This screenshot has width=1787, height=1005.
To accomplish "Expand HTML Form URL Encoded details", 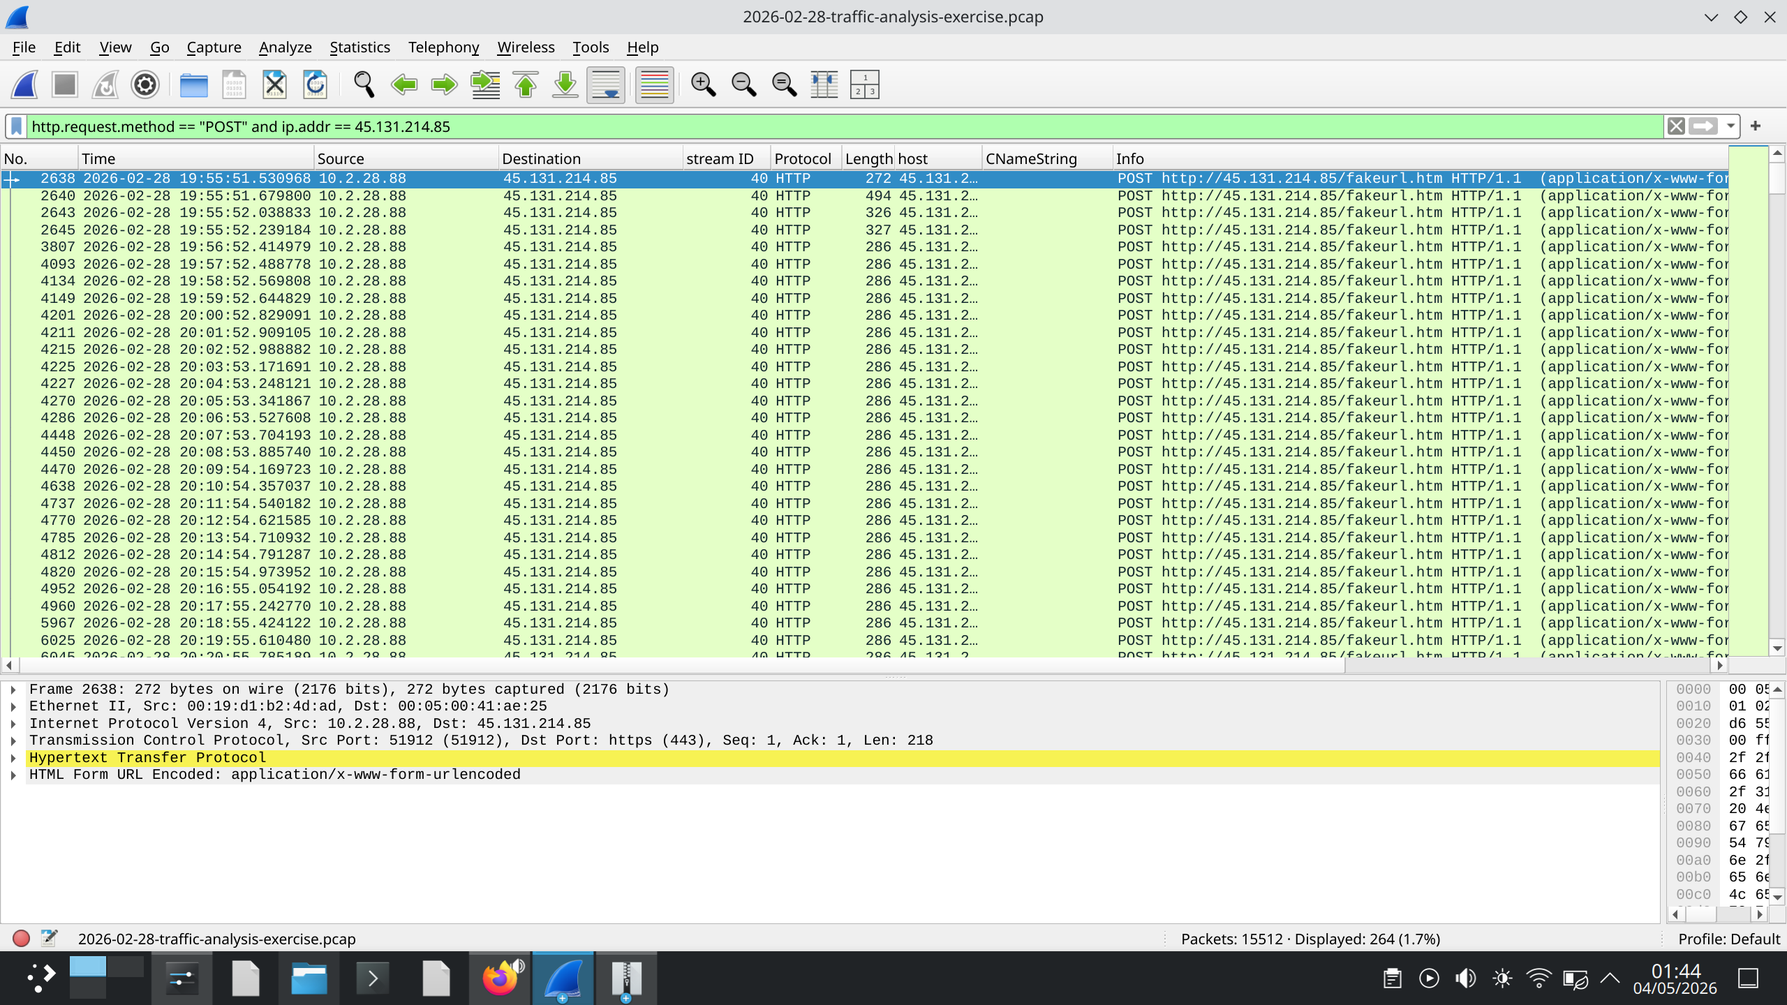I will 13,775.
